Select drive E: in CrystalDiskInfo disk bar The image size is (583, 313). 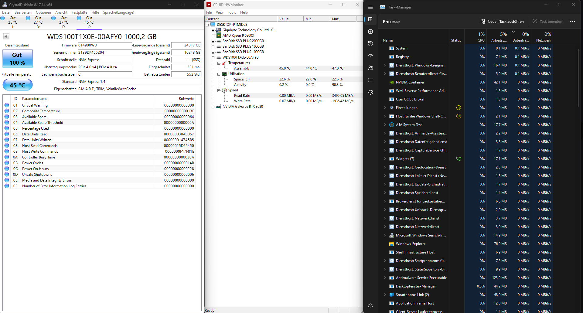(x=63, y=22)
